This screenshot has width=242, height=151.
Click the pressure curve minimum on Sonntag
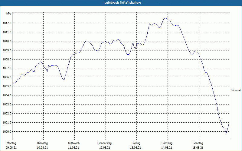226,133
